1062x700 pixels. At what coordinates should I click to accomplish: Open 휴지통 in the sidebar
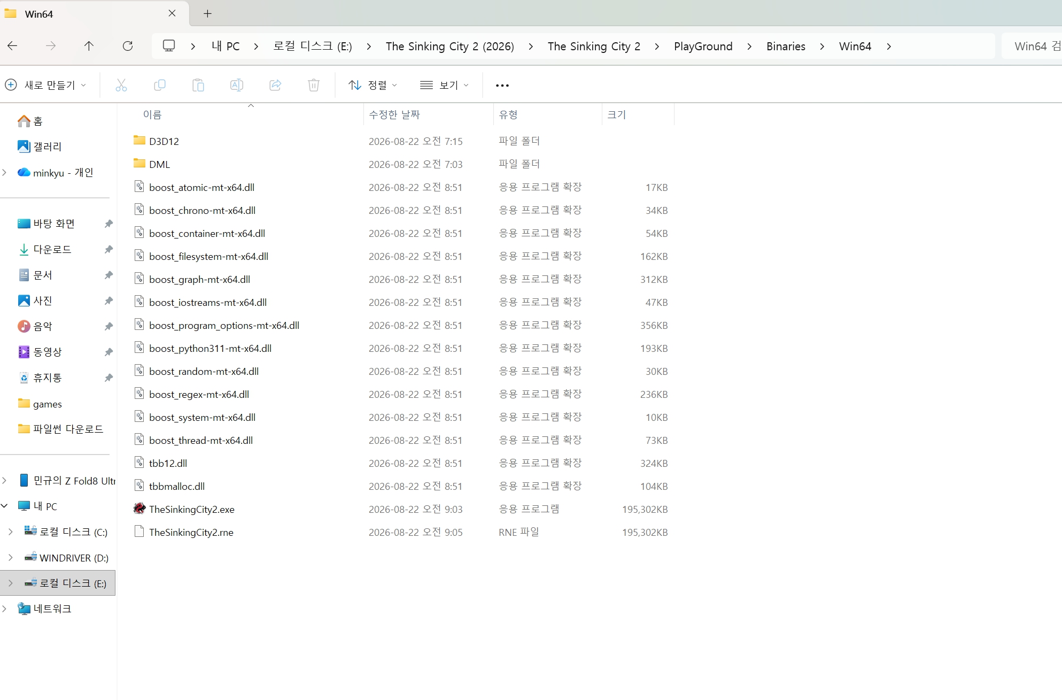pyautogui.click(x=40, y=378)
